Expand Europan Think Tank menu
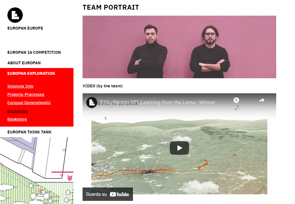The height and width of the screenshot is (204, 295). [x=30, y=132]
